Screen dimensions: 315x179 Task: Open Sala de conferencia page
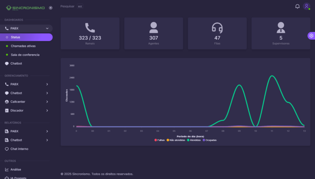pos(24,55)
